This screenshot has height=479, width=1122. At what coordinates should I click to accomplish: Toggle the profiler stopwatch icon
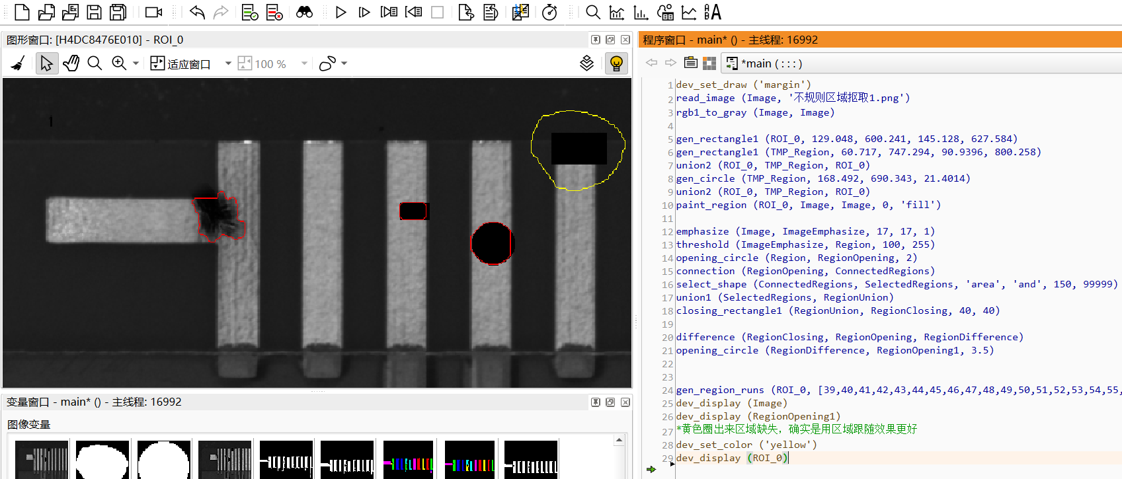click(549, 12)
